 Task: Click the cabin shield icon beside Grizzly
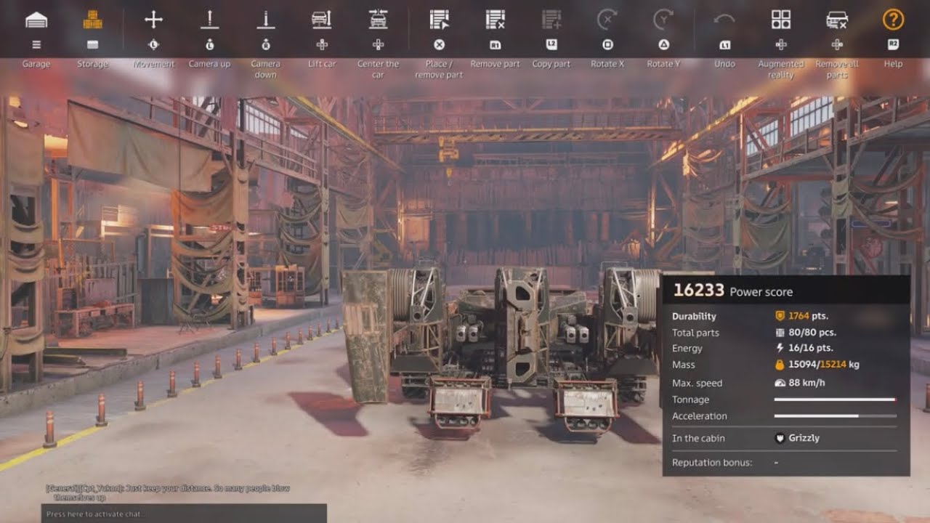[780, 438]
